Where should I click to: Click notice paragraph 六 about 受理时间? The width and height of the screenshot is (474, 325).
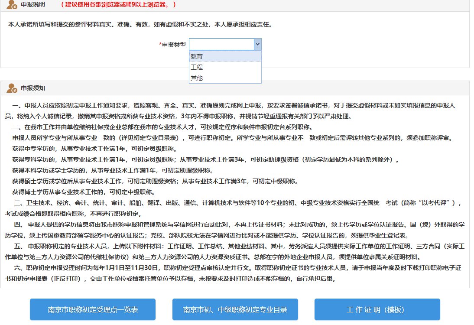pos(234,273)
